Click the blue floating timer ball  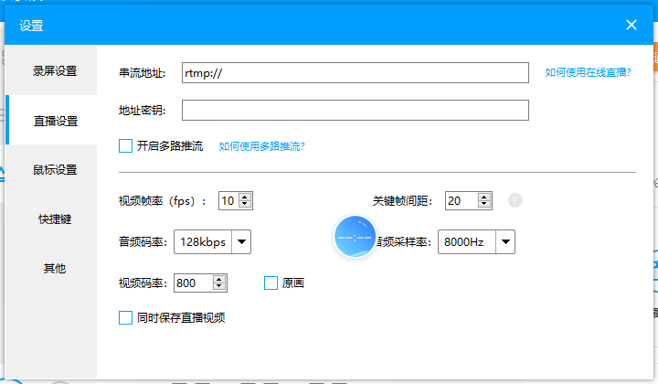[x=355, y=238]
